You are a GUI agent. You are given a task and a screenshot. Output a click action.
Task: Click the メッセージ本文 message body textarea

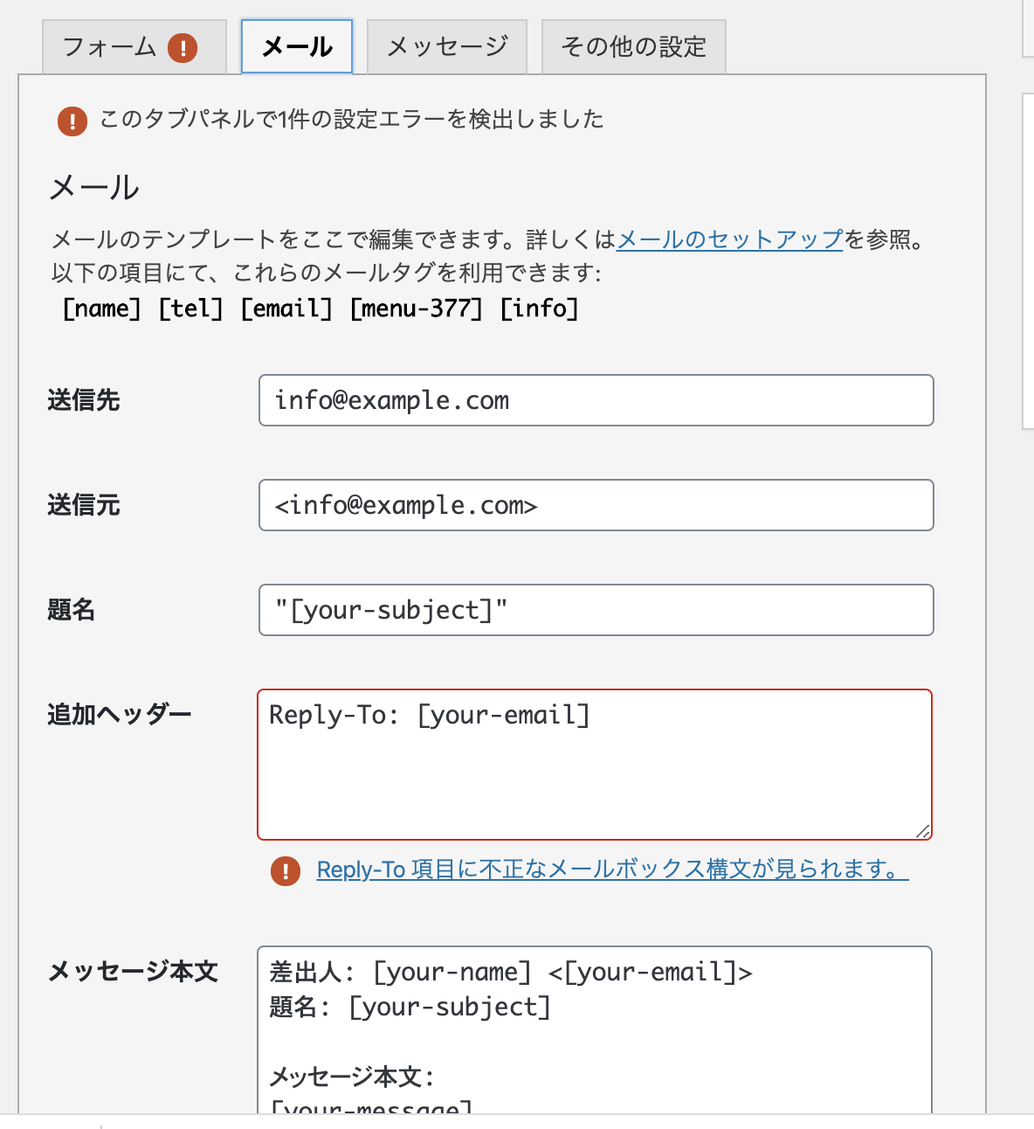[596, 1031]
